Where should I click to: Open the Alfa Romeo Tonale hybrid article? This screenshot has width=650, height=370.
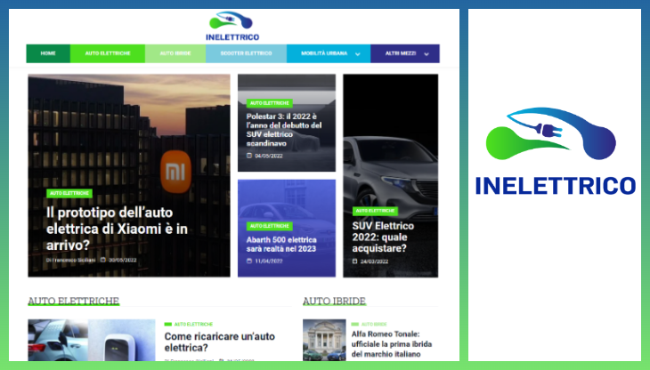tap(392, 344)
